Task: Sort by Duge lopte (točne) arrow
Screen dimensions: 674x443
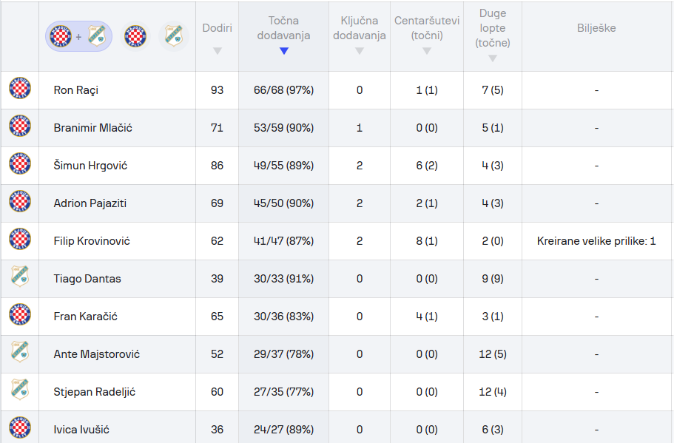Action: [493, 58]
